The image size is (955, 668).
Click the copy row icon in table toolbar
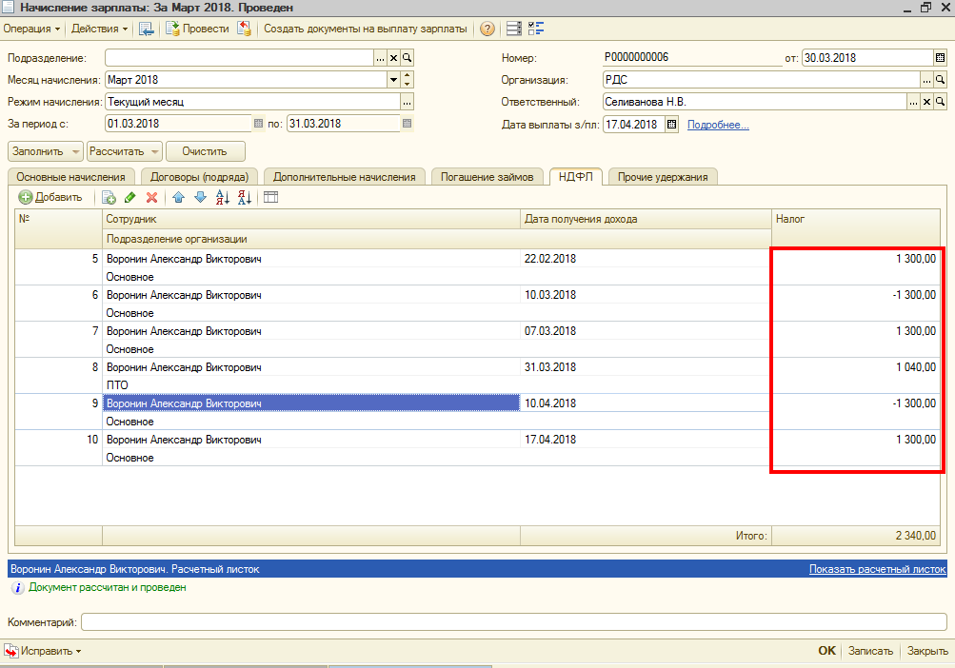109,197
